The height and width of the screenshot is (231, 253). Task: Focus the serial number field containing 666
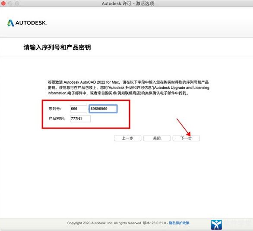[x=79, y=109]
